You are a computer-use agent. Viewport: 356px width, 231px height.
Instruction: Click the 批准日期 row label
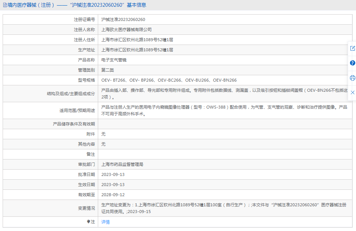pos(86,174)
